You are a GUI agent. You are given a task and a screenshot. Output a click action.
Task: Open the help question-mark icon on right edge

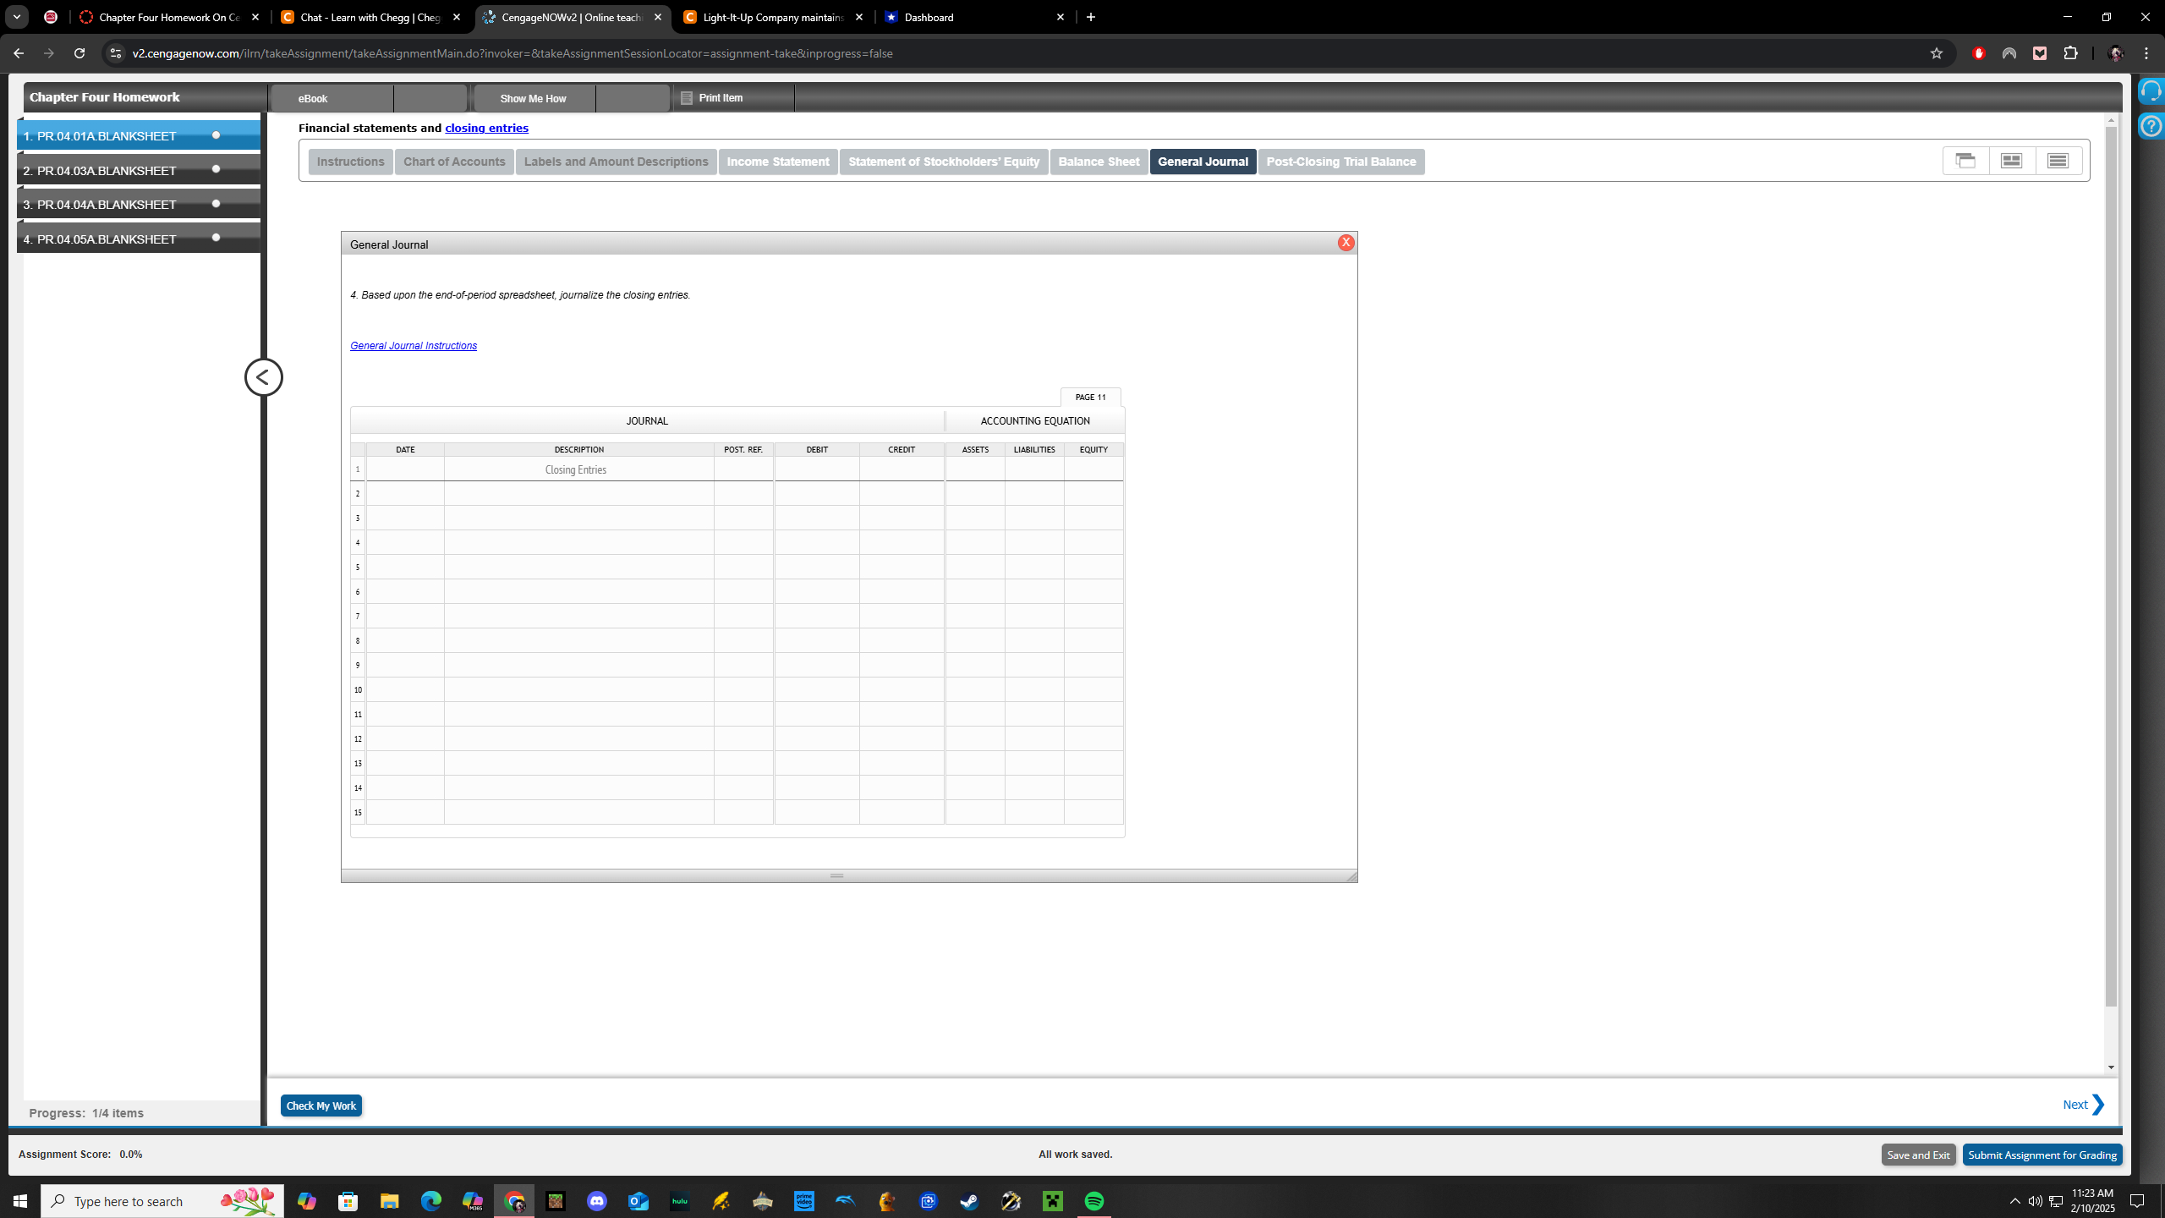[2150, 126]
